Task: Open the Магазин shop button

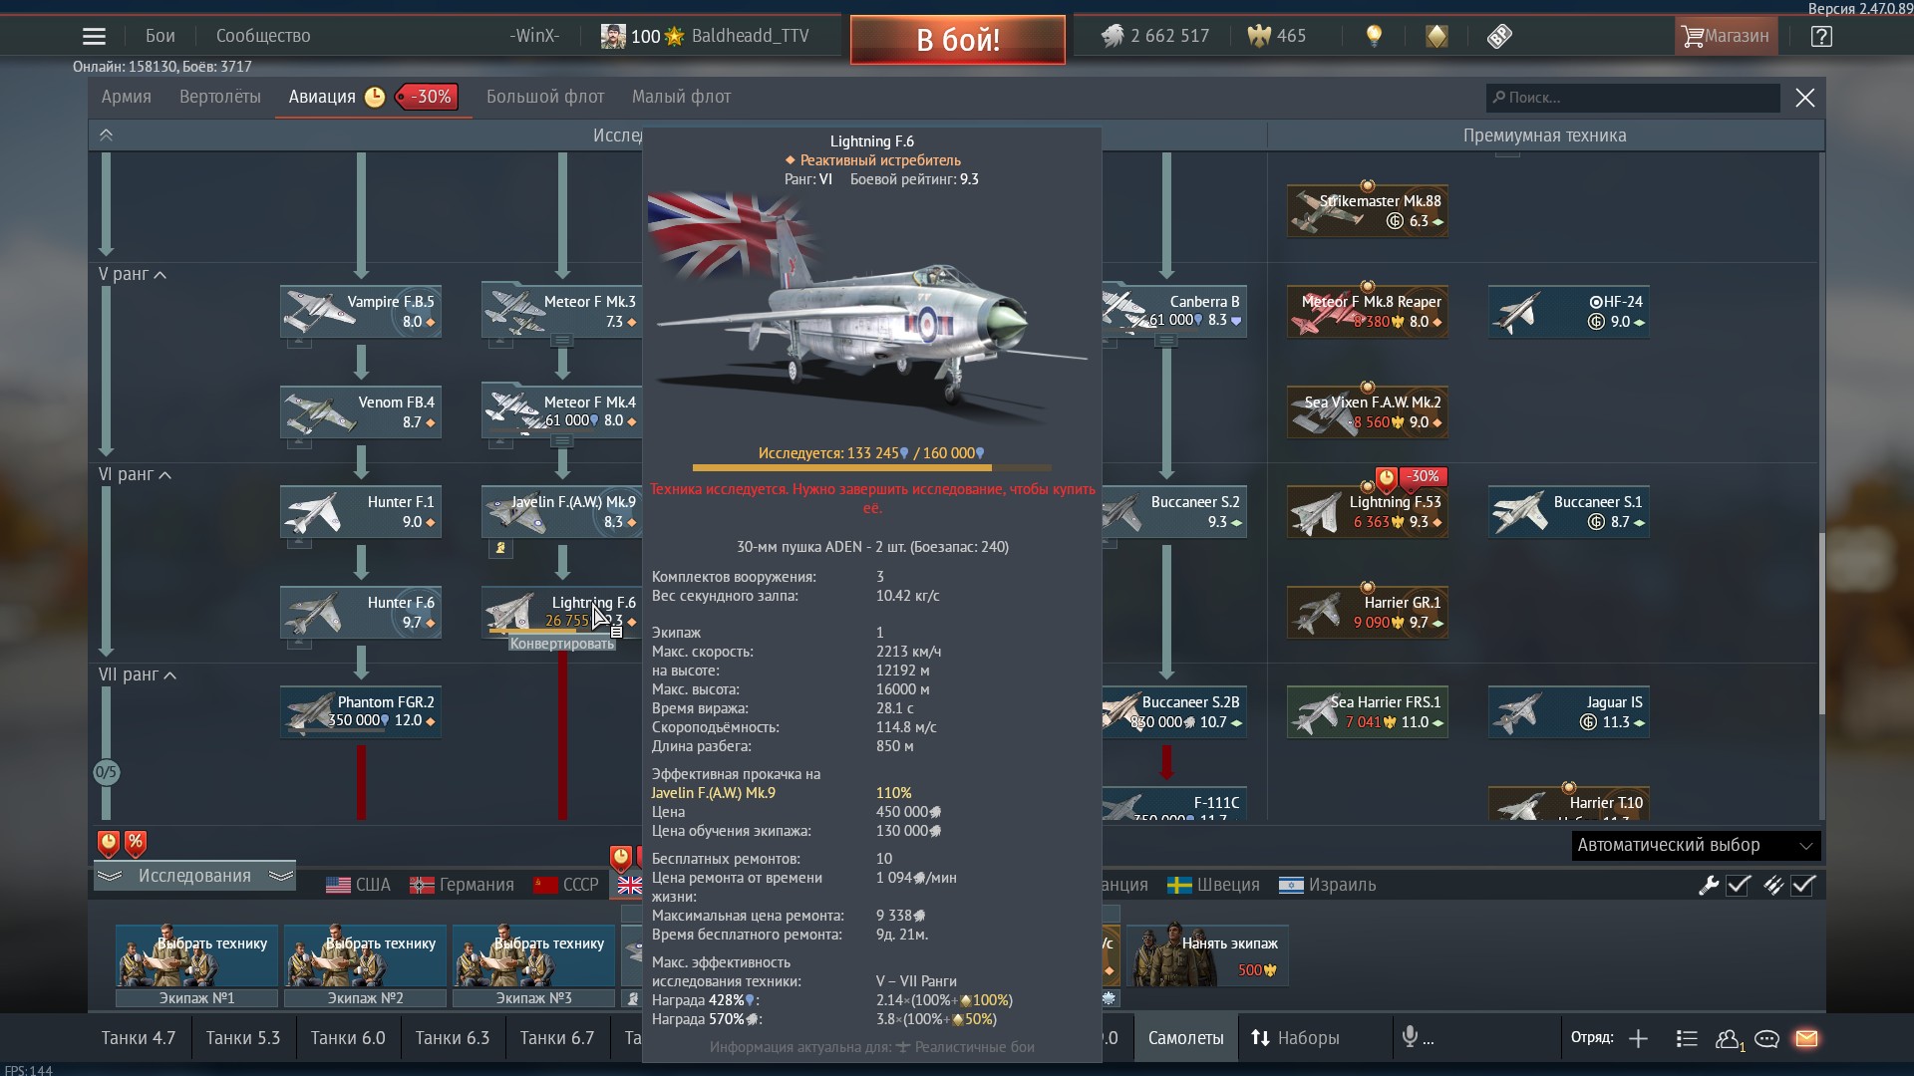Action: point(1726,36)
